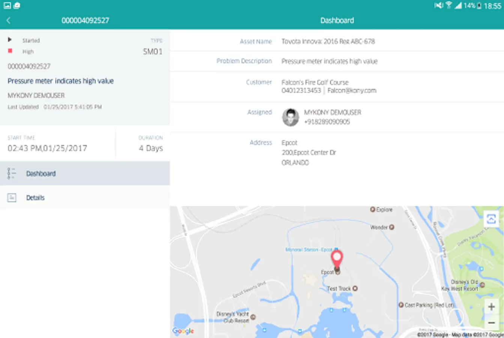Tap the assigned user avatar photo

click(290, 117)
